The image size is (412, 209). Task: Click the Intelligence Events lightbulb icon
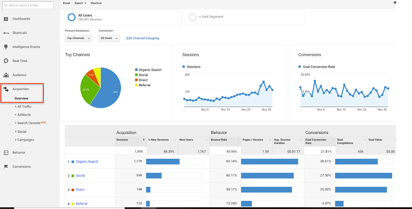point(6,47)
